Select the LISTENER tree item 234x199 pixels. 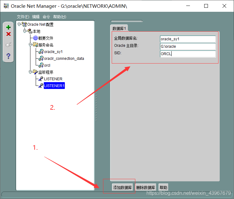coord(53,79)
